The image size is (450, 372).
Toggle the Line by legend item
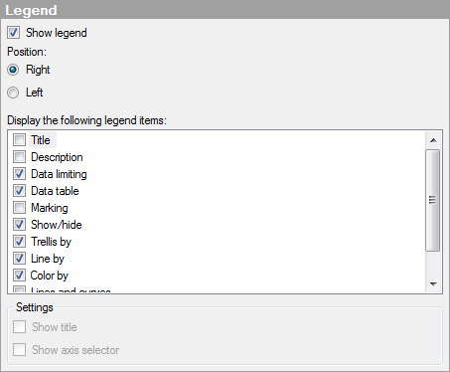[x=19, y=259]
